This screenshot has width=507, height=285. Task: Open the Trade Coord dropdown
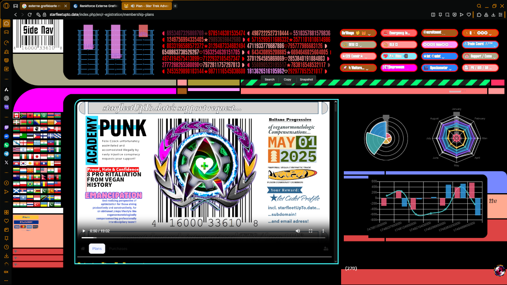click(x=479, y=45)
